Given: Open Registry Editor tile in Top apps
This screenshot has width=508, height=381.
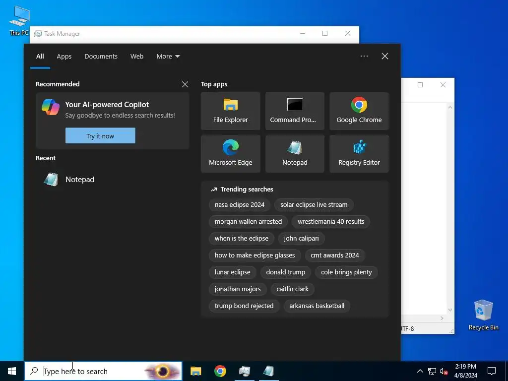Looking at the screenshot, I should point(359,154).
